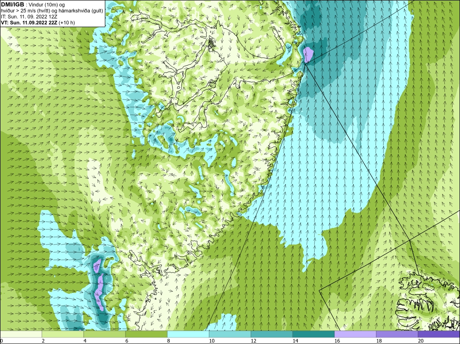Click the 'IT: Sun. 11. 09. 2022 12Z' line

click(29, 17)
